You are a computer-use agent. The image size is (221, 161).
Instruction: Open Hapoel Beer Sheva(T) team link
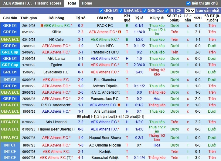(56, 129)
